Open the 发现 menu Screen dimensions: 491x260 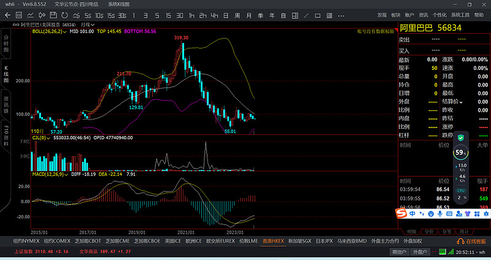click(x=382, y=15)
